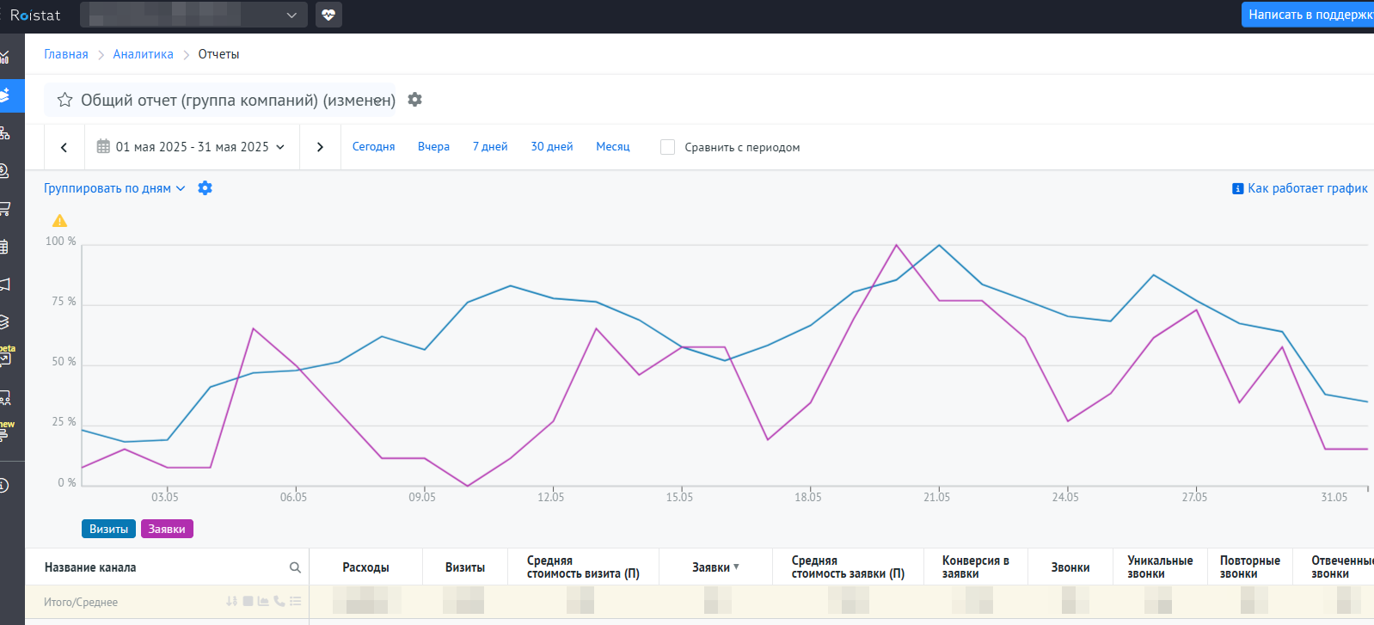
Task: Toggle the 'Визиты' chart series
Action: 108,529
